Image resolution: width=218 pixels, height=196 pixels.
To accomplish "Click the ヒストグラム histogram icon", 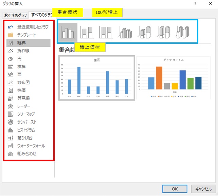I will point(11,130).
